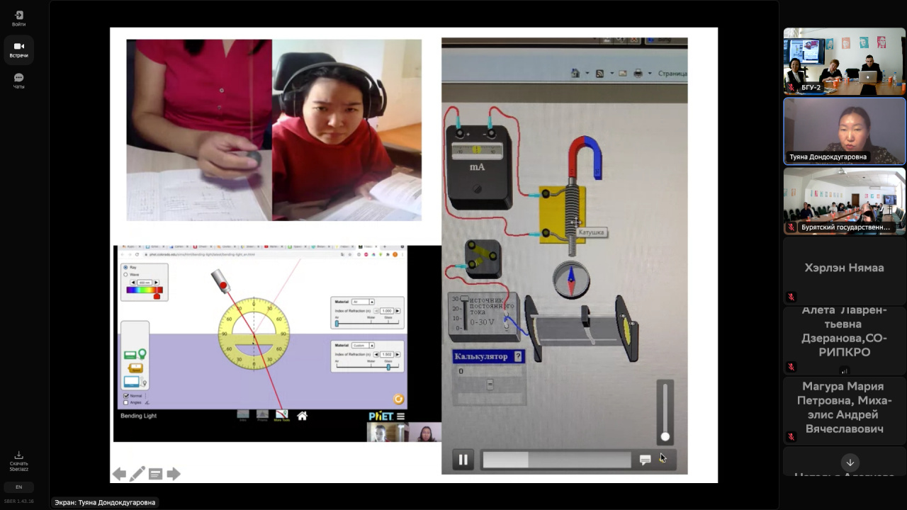Click the video progress bar

(556, 460)
